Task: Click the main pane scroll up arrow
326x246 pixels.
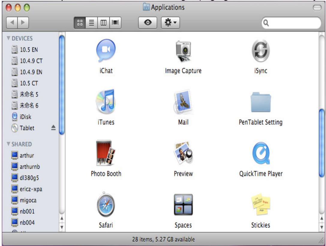Action: (322, 218)
